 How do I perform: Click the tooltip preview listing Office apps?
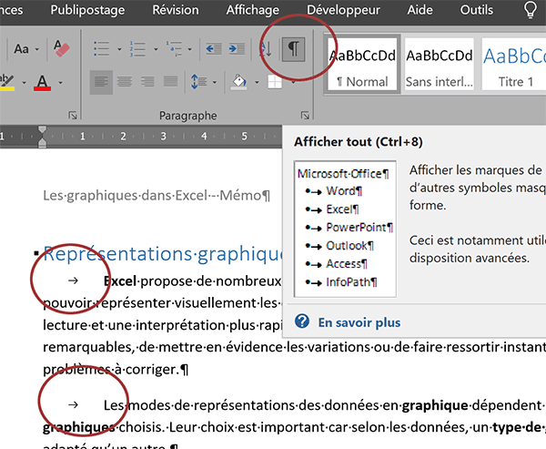pos(345,229)
